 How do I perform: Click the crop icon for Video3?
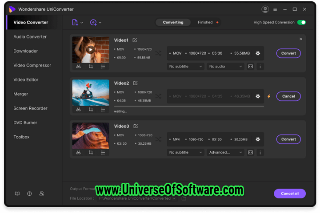91,153
